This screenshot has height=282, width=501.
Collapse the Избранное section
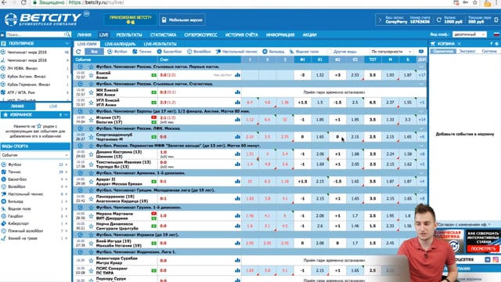tap(66, 115)
